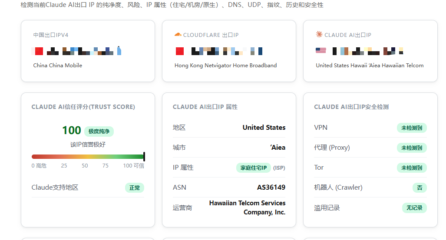Click the Tor row label
The height and width of the screenshot is (240, 446).
click(x=319, y=168)
